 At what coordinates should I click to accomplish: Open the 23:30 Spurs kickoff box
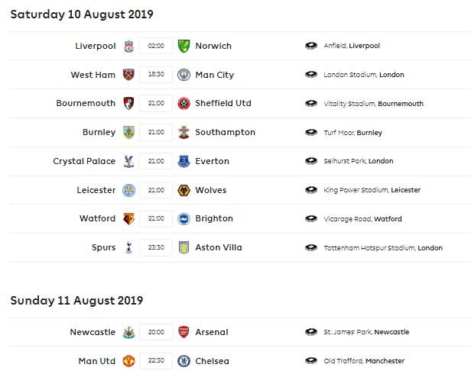156,247
